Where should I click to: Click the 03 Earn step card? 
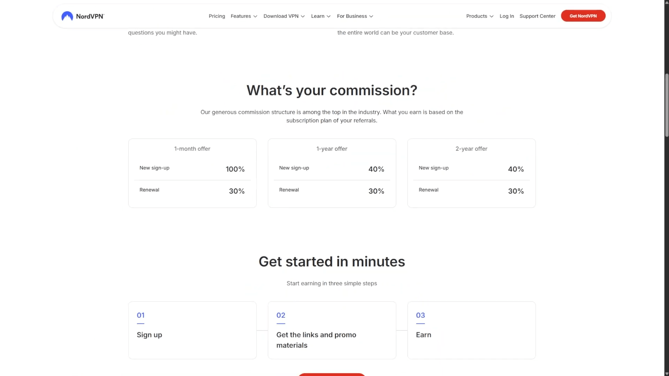click(471, 330)
